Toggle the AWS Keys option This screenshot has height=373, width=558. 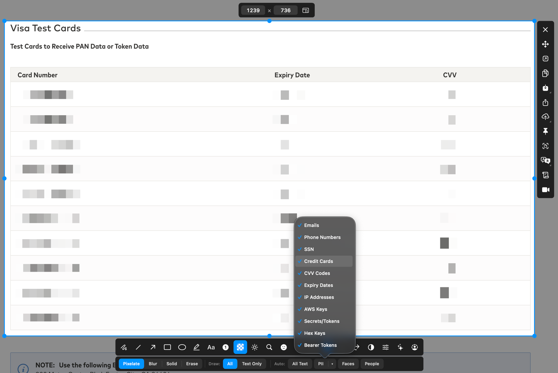(x=324, y=309)
